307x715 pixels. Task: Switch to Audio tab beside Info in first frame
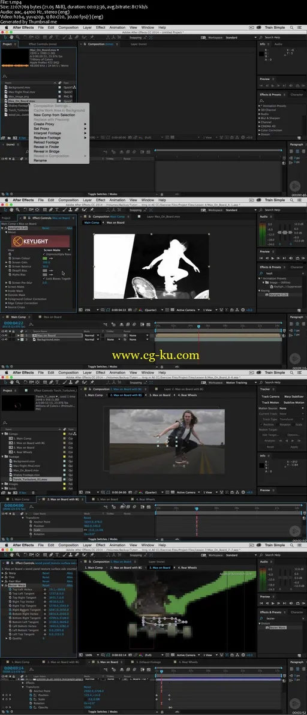[278, 44]
